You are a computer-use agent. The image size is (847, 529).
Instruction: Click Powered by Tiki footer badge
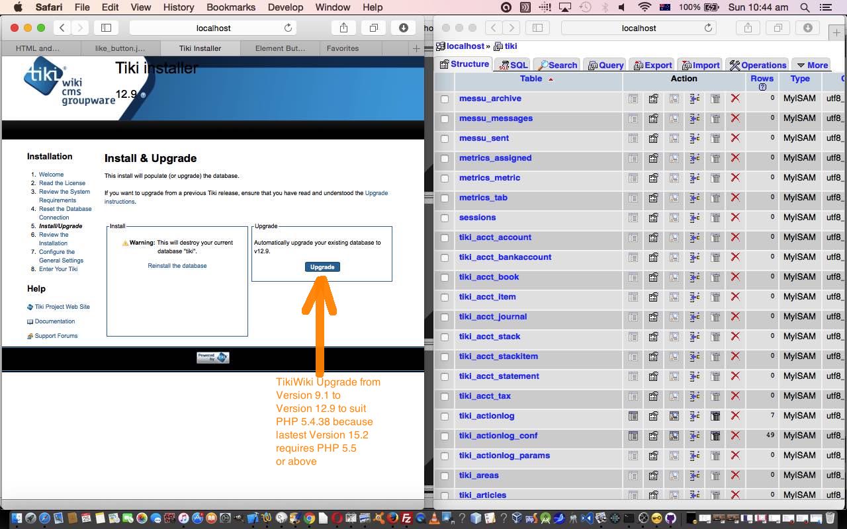click(x=212, y=358)
